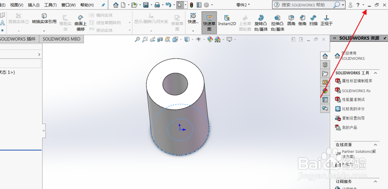Open File Explorer task pane tab
388x189 pixels.
(x=325, y=73)
